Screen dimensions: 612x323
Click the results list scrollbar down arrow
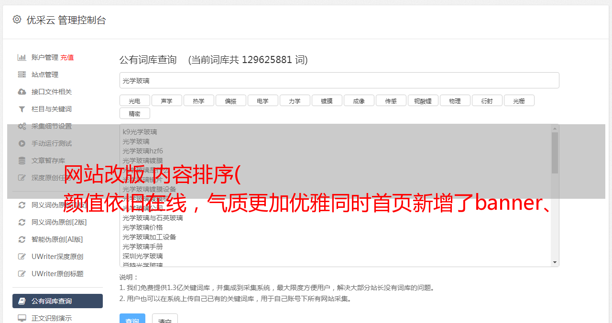click(x=555, y=262)
